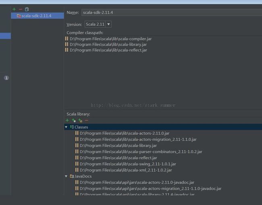Image resolution: width=262 pixels, height=205 pixels.
Task: Click the jar icon beside scala-swing_2.11-1.0.1.jar
Action: pos(77,164)
